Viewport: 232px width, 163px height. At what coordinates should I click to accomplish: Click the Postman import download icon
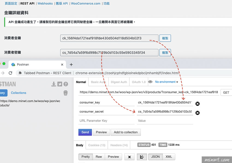point(54,84)
